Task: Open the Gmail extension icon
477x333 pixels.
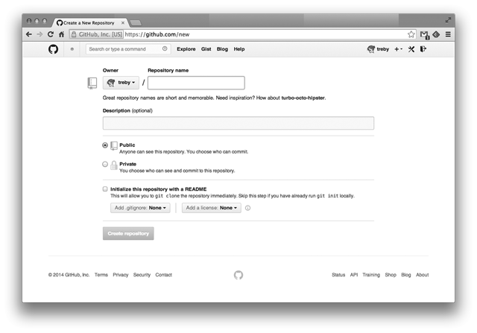Action: coord(425,35)
